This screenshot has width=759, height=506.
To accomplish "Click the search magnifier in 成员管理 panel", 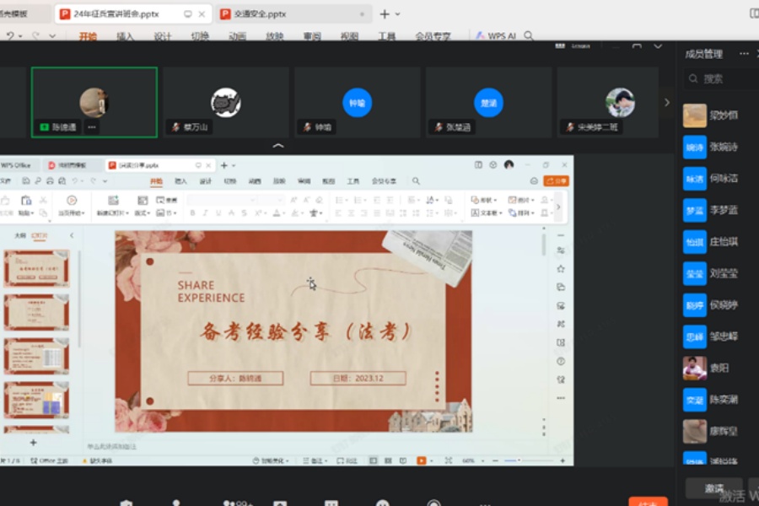I will [694, 76].
